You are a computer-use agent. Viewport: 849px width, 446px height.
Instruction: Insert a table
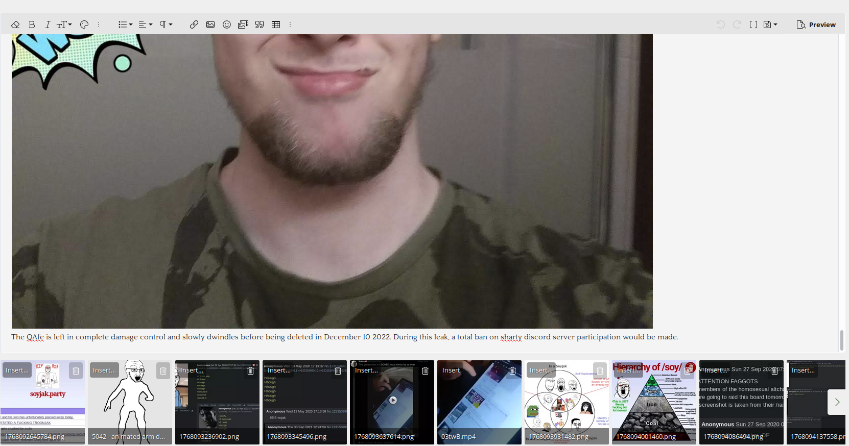click(276, 24)
